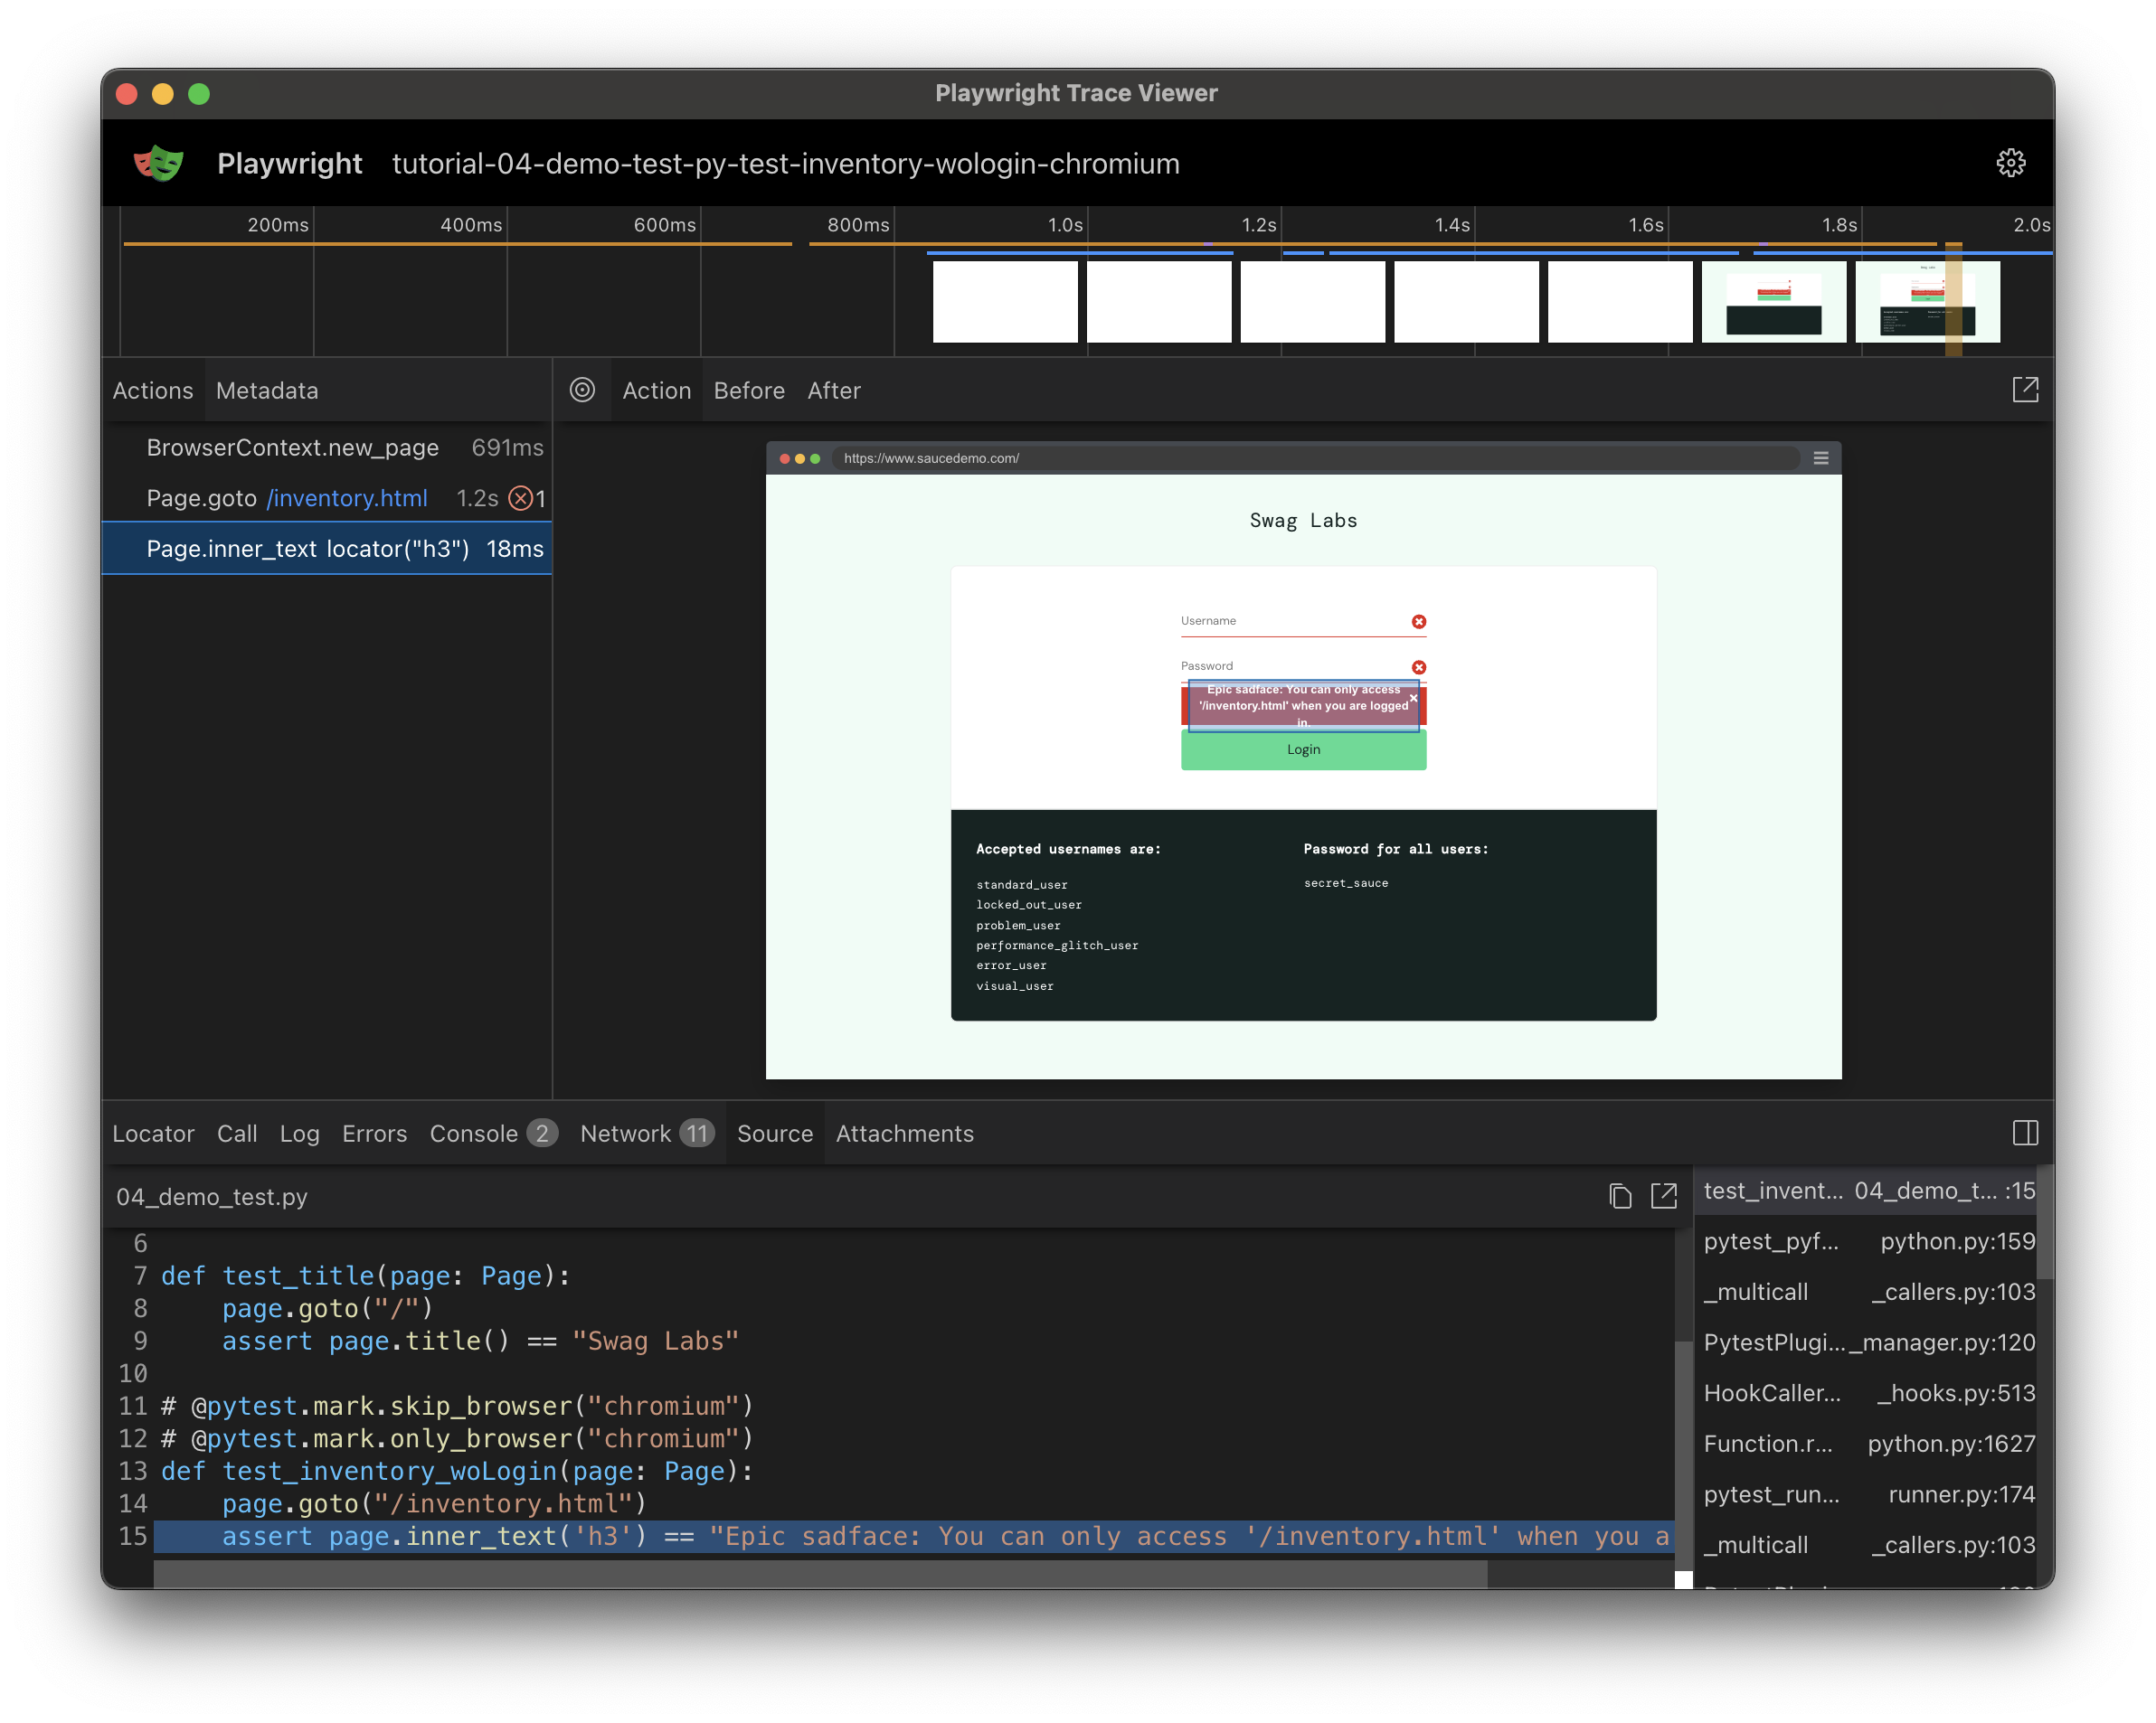Toggle the sidebar layout icon
The height and width of the screenshot is (1723, 2156).
click(x=2024, y=1133)
